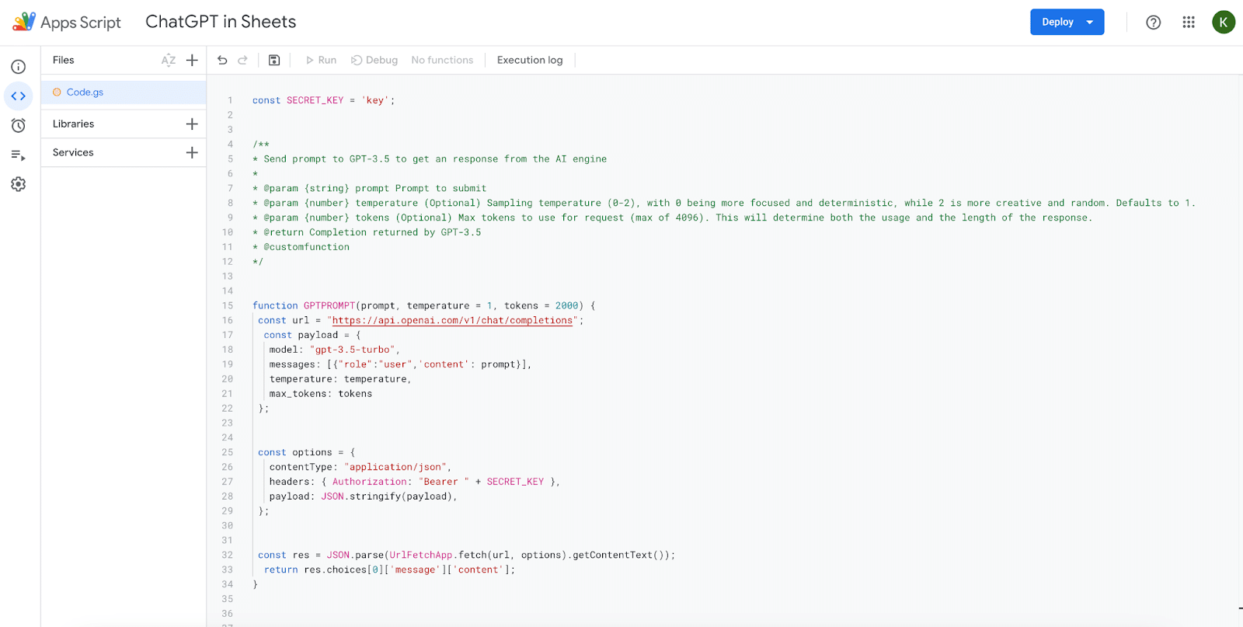This screenshot has width=1243, height=627.
Task: Click UrlFetchApp on line 32
Action: [x=421, y=555]
